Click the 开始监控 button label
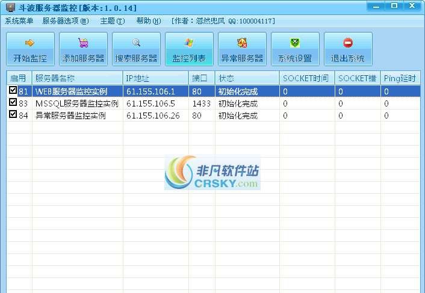The height and width of the screenshot is (293, 425). (x=30, y=58)
